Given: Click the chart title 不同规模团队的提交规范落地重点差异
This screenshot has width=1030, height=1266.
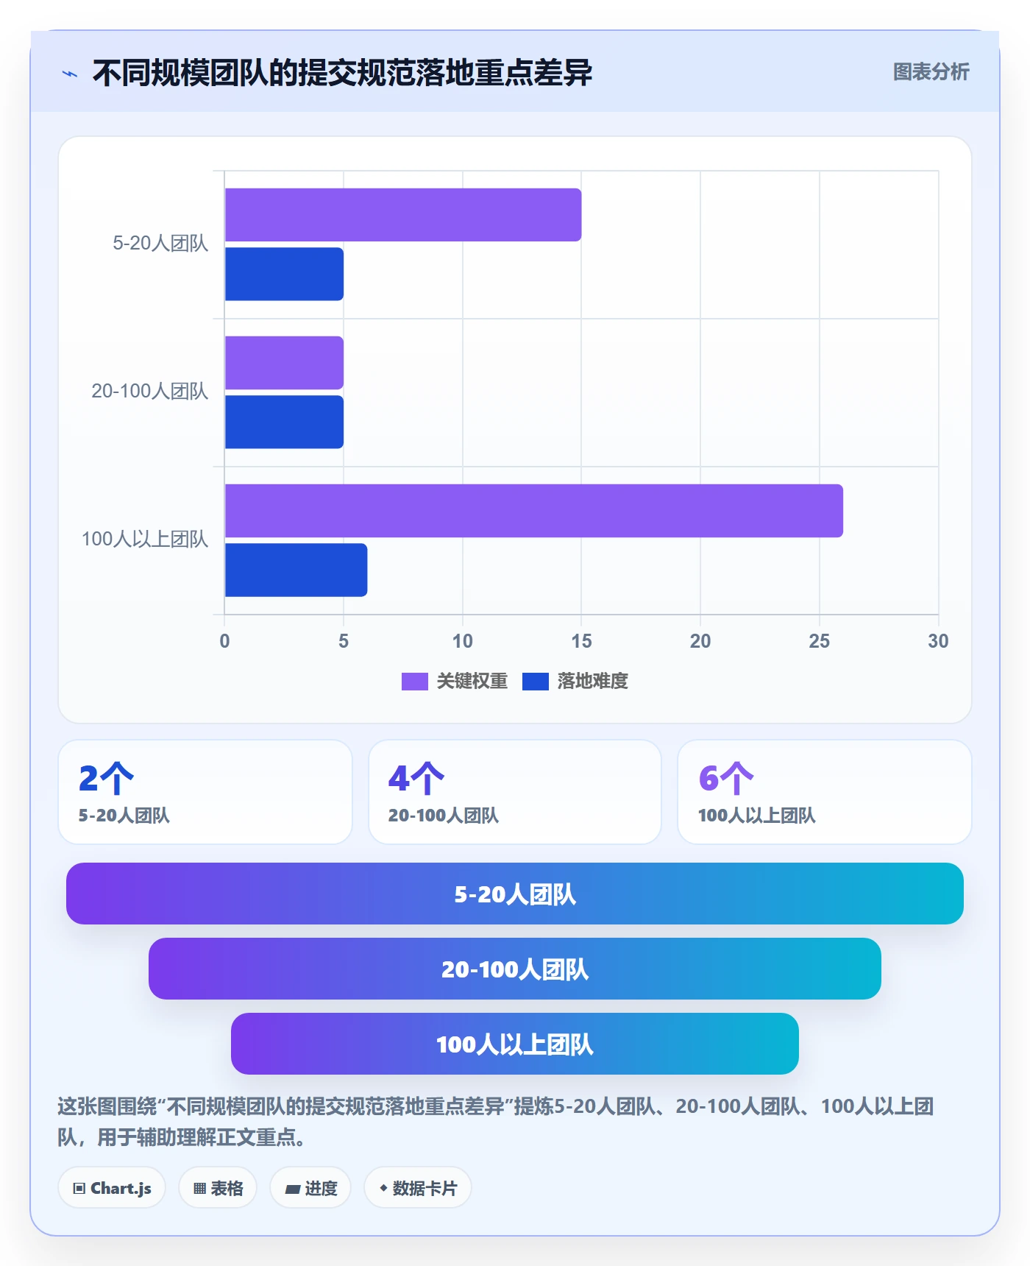Looking at the screenshot, I should 342,73.
